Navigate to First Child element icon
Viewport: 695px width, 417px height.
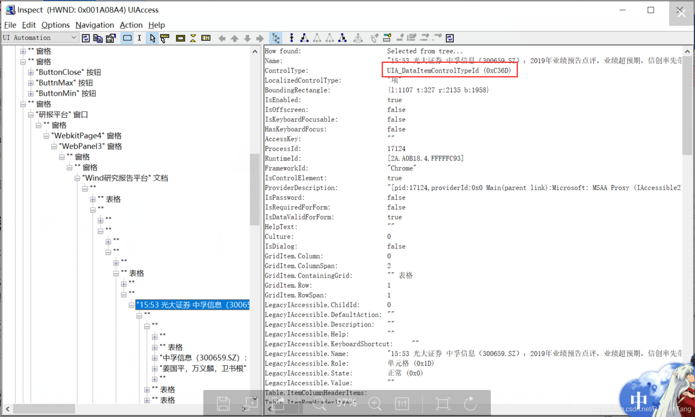click(x=305, y=38)
